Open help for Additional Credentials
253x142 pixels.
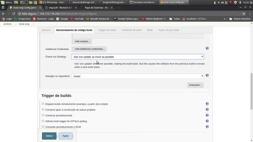coord(207,48)
